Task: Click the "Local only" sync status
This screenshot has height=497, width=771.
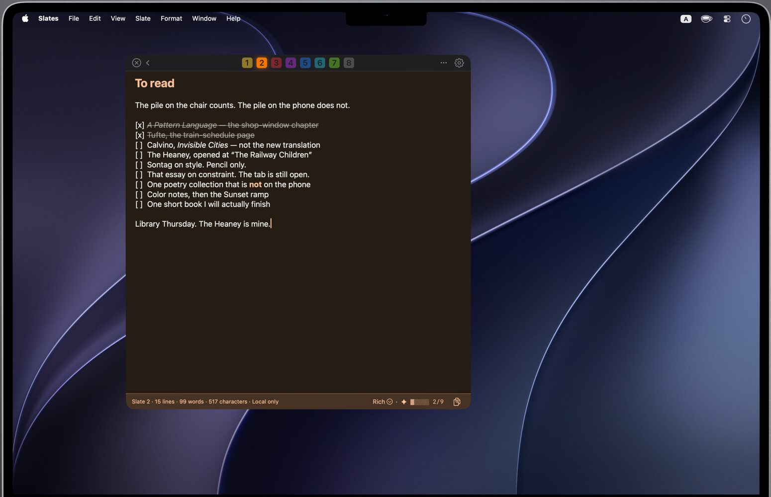Action: (x=265, y=402)
